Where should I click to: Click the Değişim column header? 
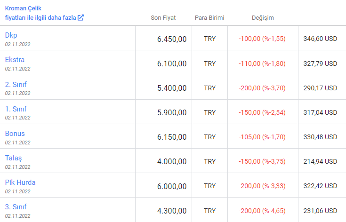click(x=263, y=18)
